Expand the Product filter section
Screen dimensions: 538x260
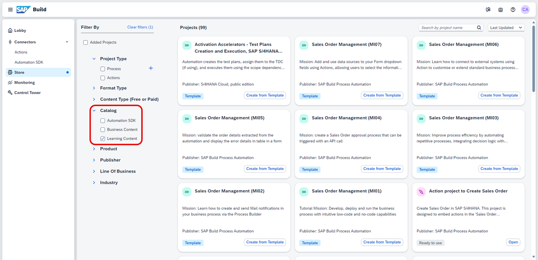[94, 149]
